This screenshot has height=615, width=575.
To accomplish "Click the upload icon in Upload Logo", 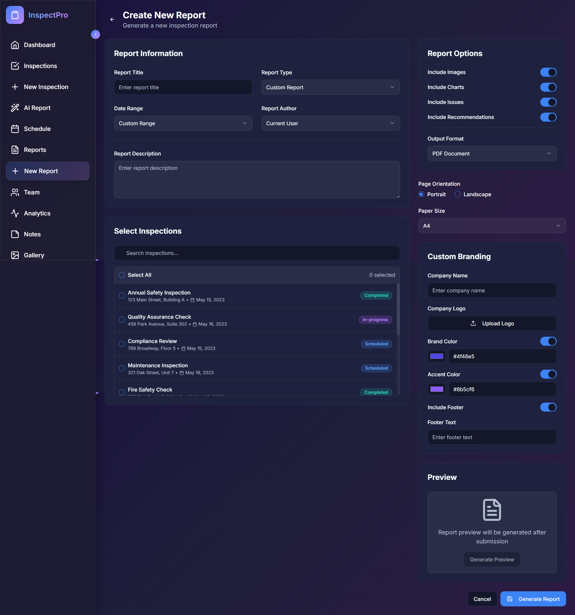I will click(x=473, y=323).
